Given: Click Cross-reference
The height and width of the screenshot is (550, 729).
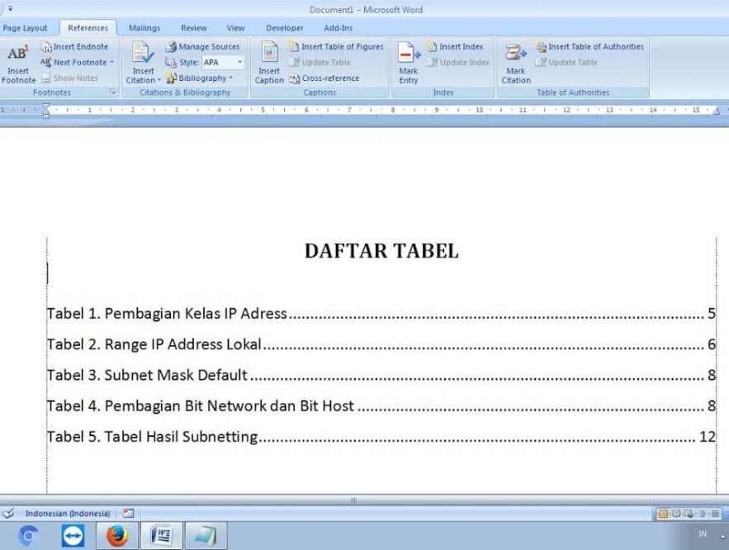Looking at the screenshot, I should [x=324, y=78].
